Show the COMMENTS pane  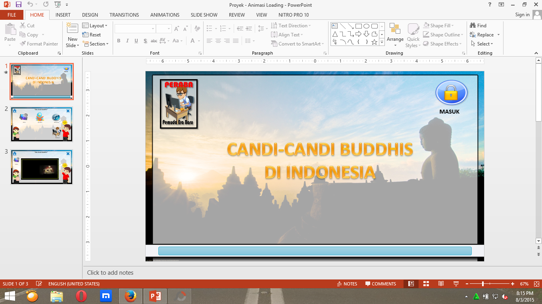pyautogui.click(x=380, y=284)
